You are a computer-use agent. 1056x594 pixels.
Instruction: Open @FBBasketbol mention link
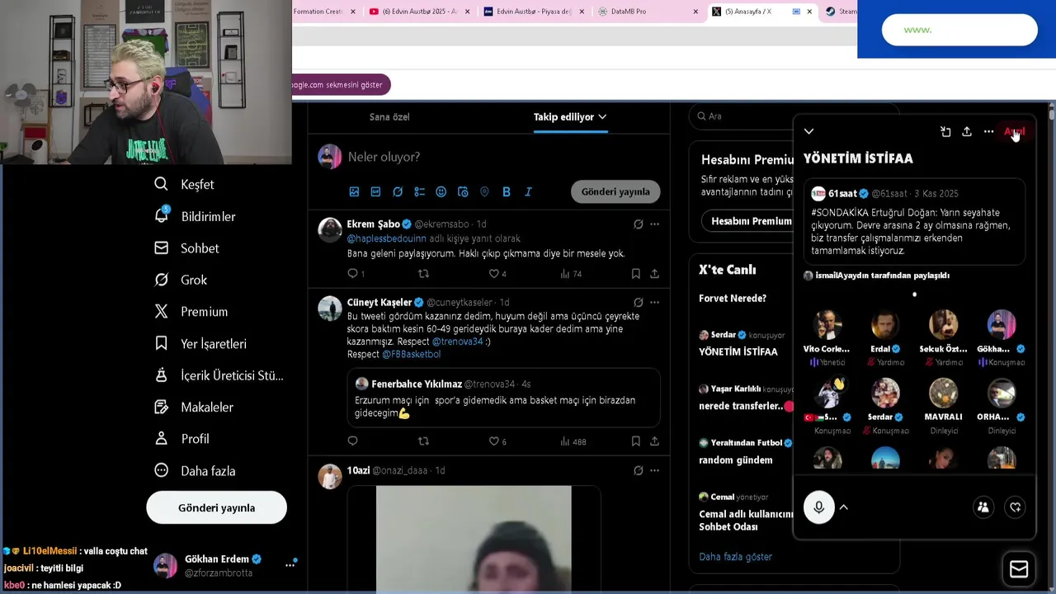[x=411, y=354]
